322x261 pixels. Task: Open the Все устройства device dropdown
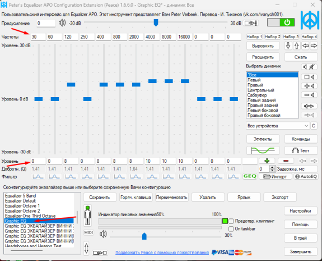(278, 126)
